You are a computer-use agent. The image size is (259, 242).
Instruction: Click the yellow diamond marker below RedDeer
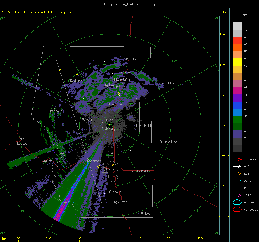119,94
